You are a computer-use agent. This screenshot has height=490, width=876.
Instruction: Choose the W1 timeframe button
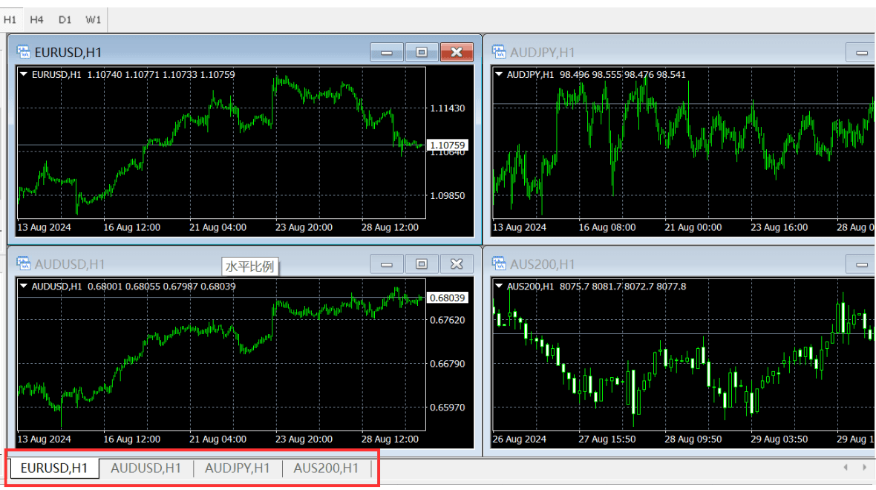(93, 20)
